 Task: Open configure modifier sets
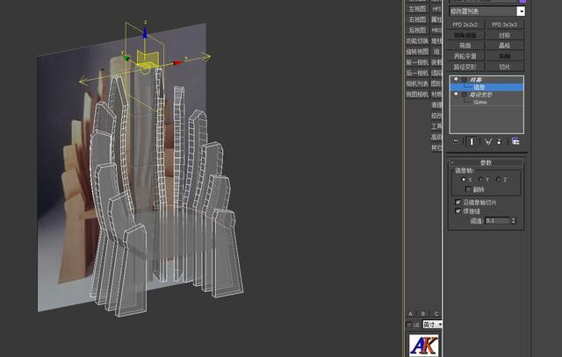pos(515,141)
